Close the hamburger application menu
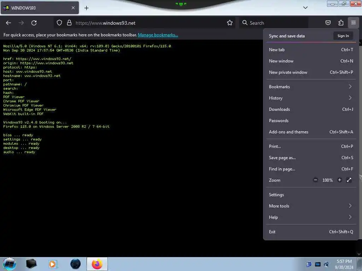The image size is (362, 271). (x=353, y=23)
